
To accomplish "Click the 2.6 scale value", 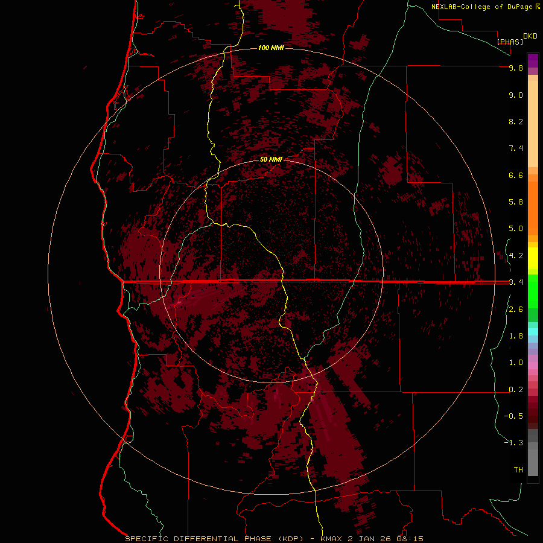I will (516, 310).
